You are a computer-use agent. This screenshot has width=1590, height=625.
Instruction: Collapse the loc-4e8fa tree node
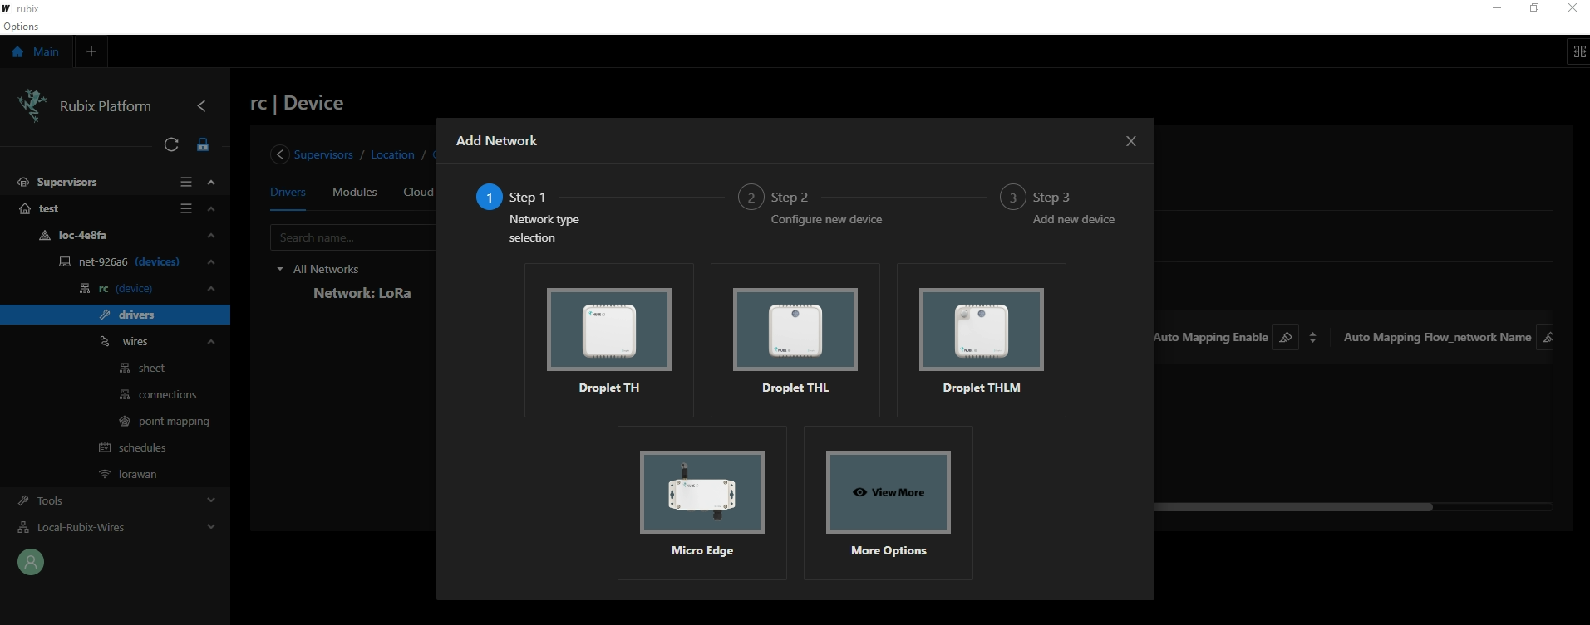point(211,236)
